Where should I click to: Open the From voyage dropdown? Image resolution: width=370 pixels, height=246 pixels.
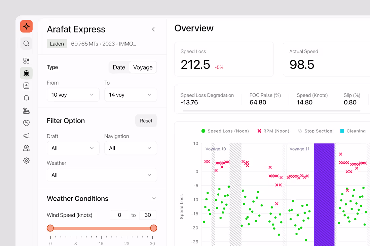click(x=73, y=95)
